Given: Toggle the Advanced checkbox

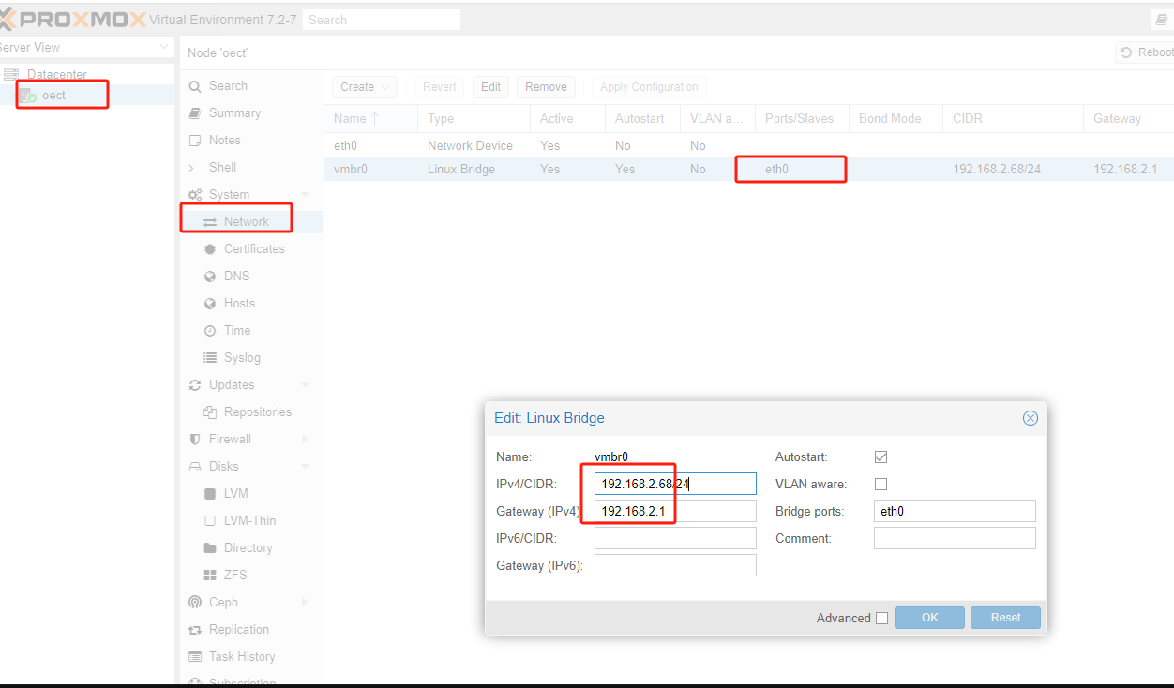Looking at the screenshot, I should (x=881, y=618).
